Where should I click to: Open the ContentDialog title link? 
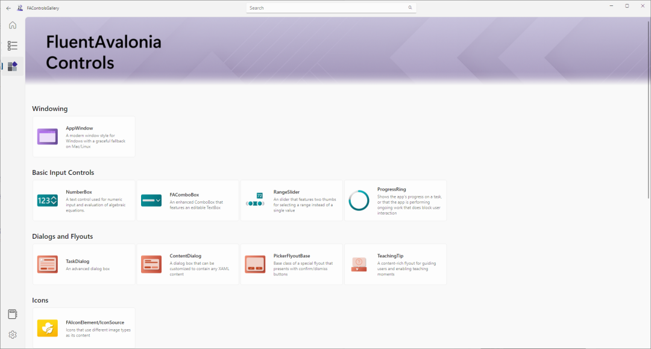(186, 256)
